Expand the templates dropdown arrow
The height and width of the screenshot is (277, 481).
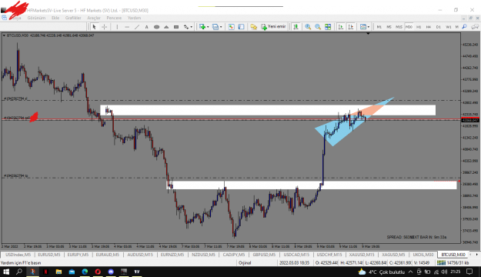click(x=369, y=27)
